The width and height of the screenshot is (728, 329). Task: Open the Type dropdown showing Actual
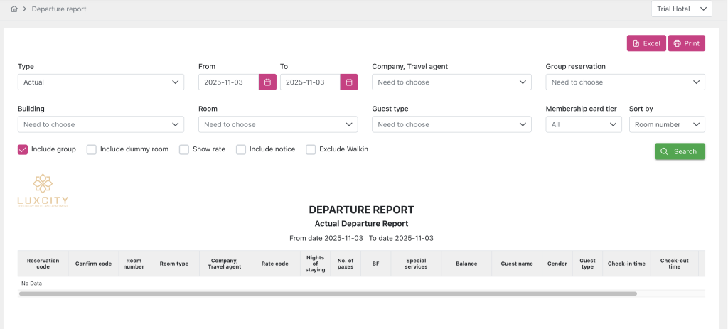click(x=100, y=82)
